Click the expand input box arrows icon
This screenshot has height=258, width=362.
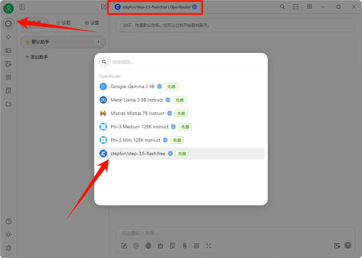[209, 246]
